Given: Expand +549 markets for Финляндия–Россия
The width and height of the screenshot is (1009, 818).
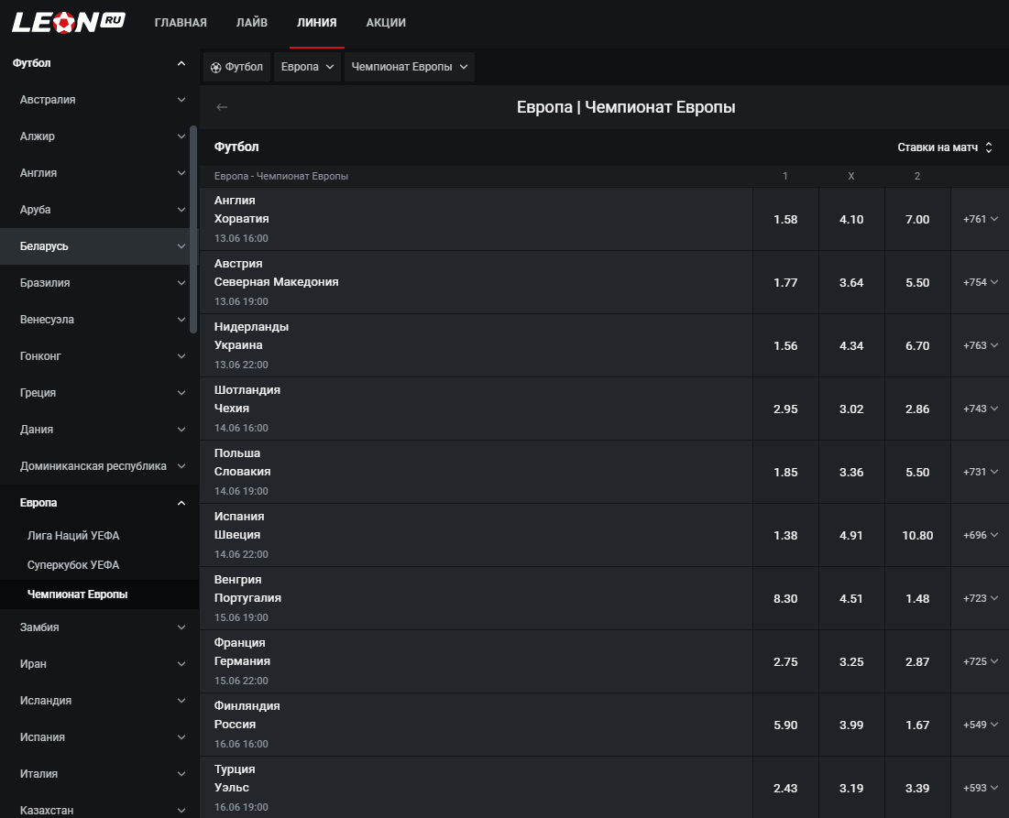Looking at the screenshot, I should pyautogui.click(x=980, y=725).
